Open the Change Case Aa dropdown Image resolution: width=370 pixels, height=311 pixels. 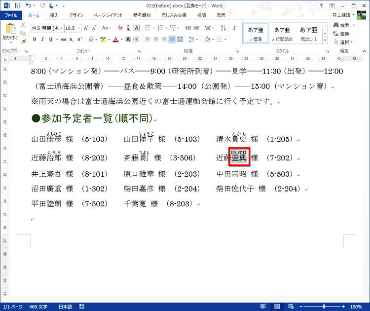[107, 28]
